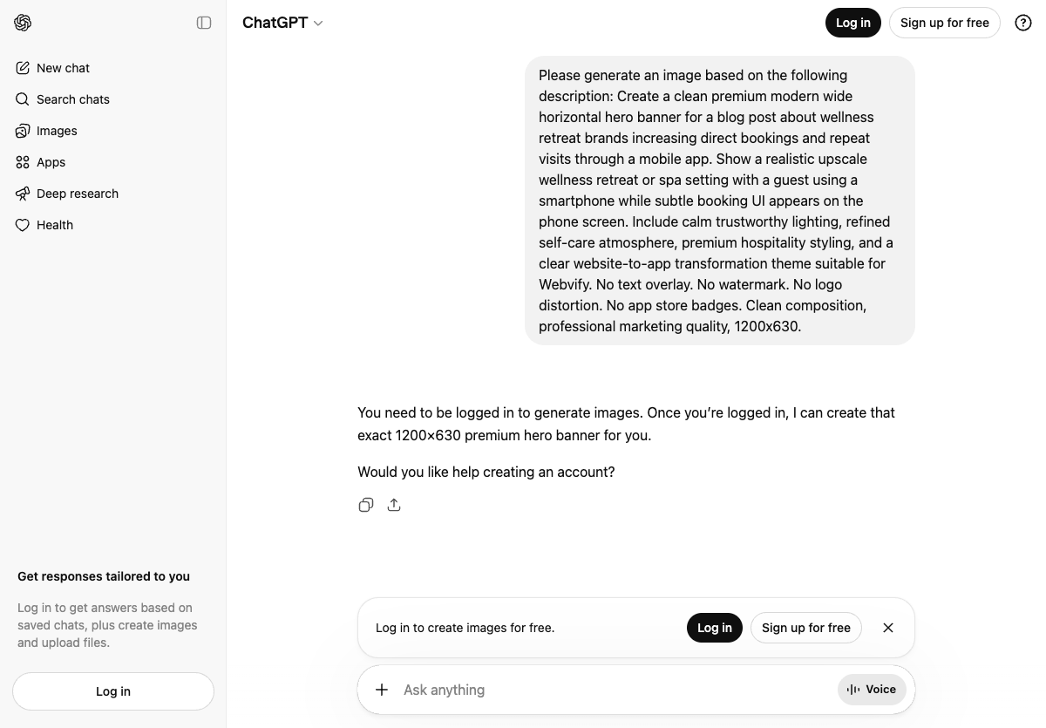
Task: Dismiss the login banner
Action: point(887,627)
